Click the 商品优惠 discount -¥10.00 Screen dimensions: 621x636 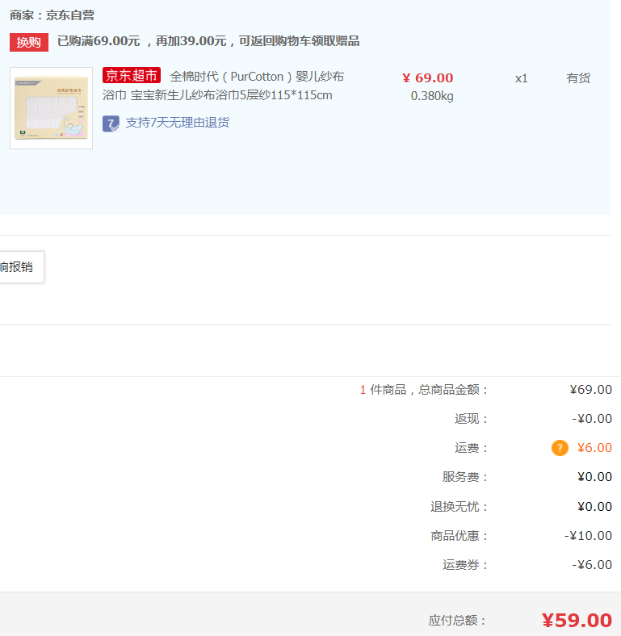(588, 536)
